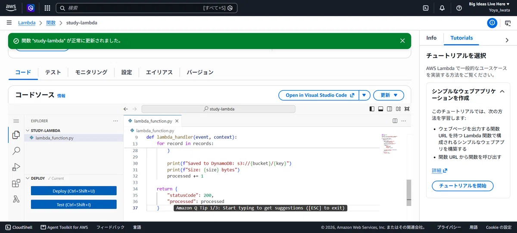Switch to the エイリアス tab
The height and width of the screenshot is (233, 517).
pos(159,72)
